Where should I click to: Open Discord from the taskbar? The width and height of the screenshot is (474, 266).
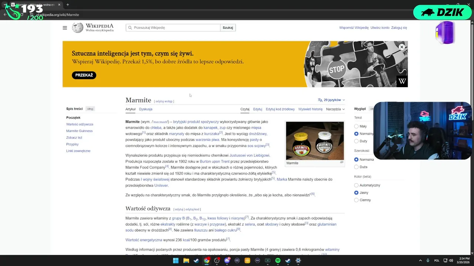(x=227, y=260)
